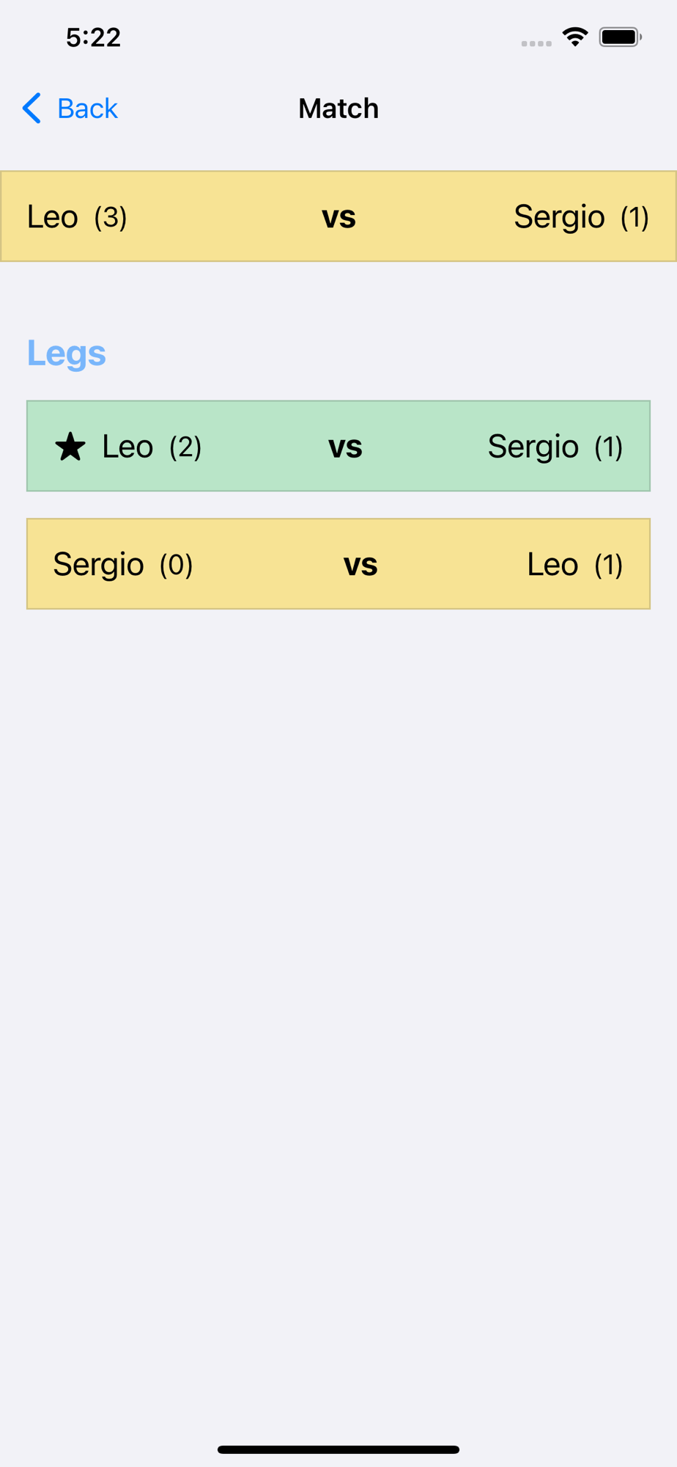Tap the cellular signal dots

point(536,43)
